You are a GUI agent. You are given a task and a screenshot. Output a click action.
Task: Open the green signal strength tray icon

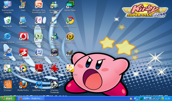point(142,99)
